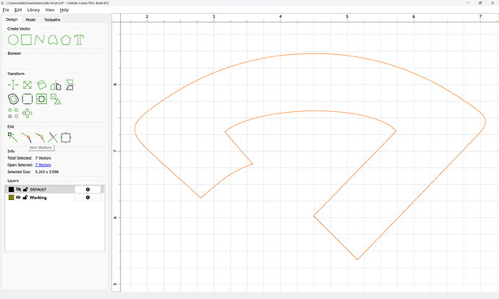Click the orange outer arc vector

pyautogui.click(x=311, y=53)
